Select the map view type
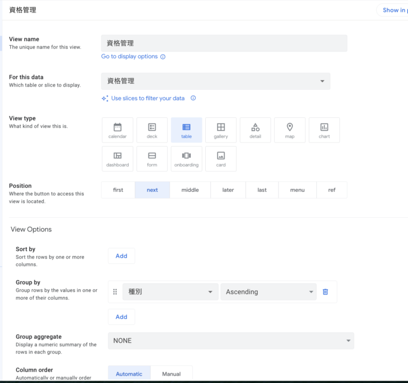 (290, 130)
